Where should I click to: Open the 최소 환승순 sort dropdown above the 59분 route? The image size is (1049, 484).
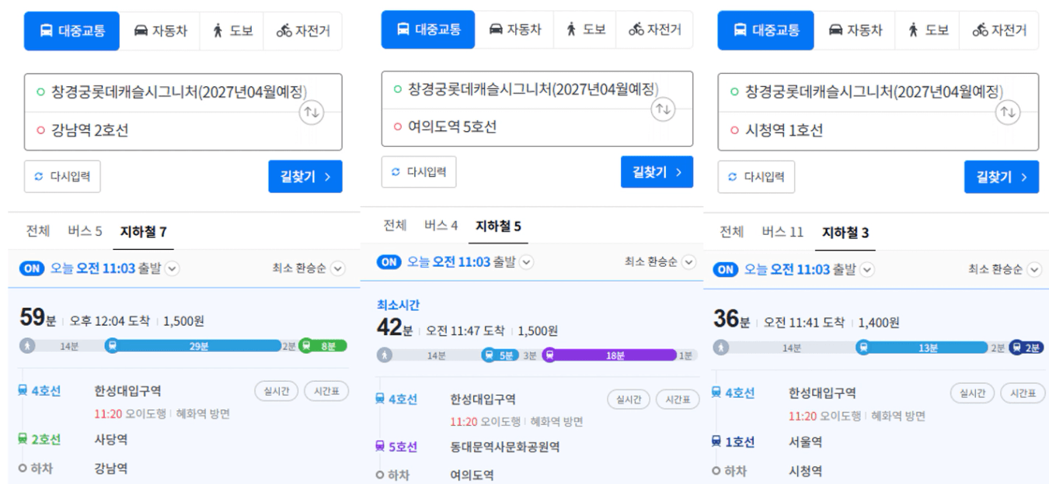pos(337,268)
